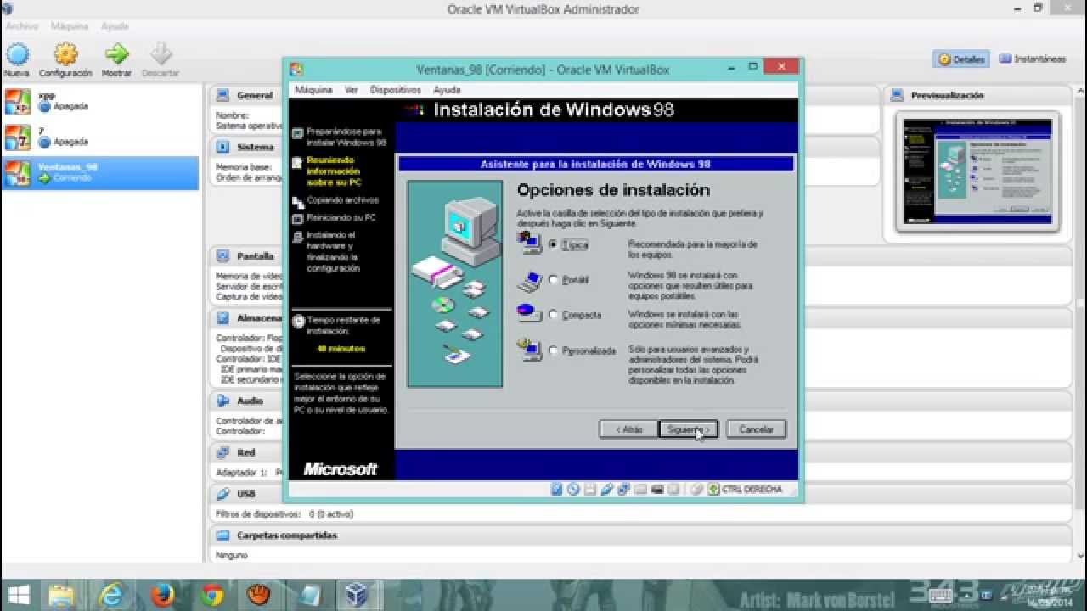Image resolution: width=1087 pixels, height=611 pixels.
Task: Launch Firefox from taskbar
Action: pos(161,595)
